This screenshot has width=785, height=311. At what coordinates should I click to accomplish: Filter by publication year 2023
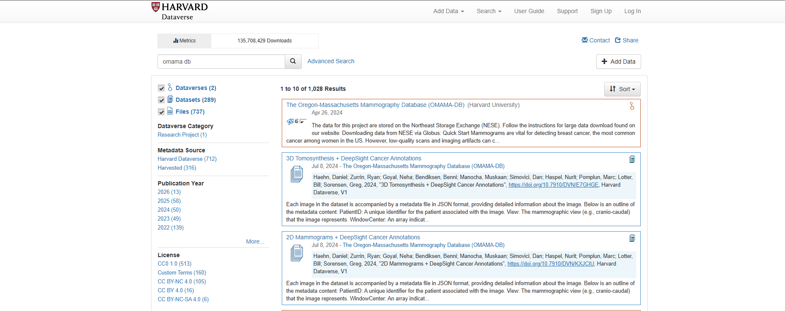point(169,219)
